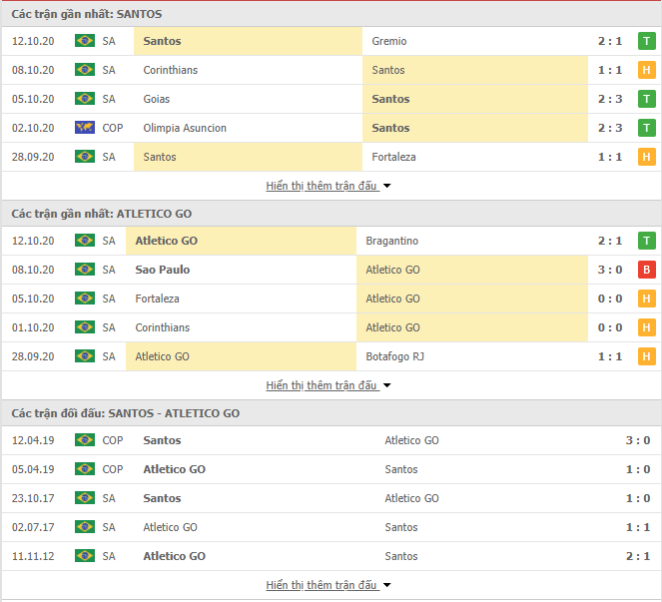This screenshot has width=662, height=602.
Task: Click the orange H badge for Corinthians vs Santos
Action: pos(646,70)
